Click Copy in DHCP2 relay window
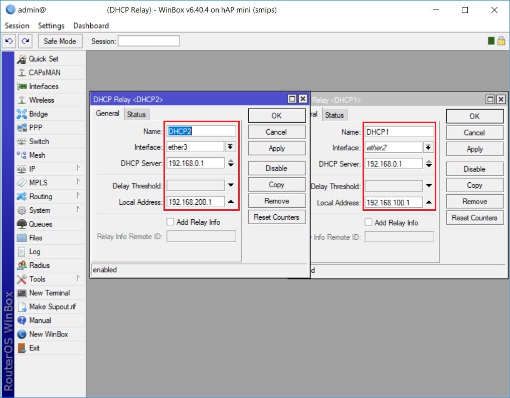The width and height of the screenshot is (510, 398). coord(276,184)
